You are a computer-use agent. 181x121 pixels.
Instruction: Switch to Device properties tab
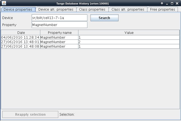(18, 9)
